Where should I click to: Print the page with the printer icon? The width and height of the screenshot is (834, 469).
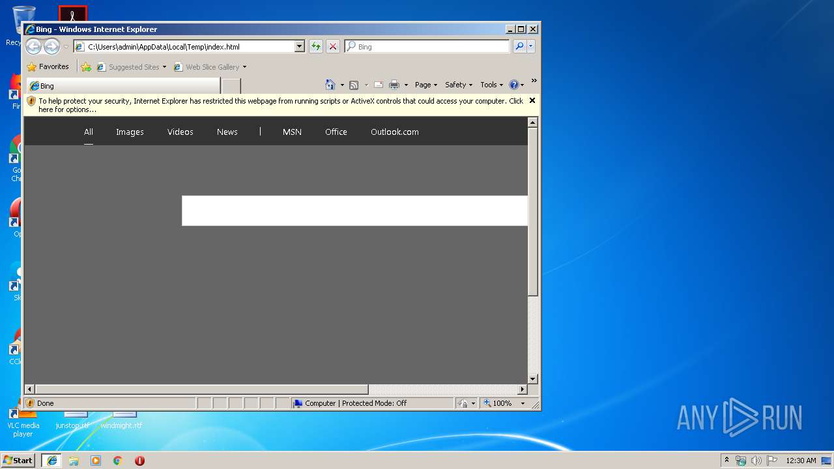[x=394, y=85]
